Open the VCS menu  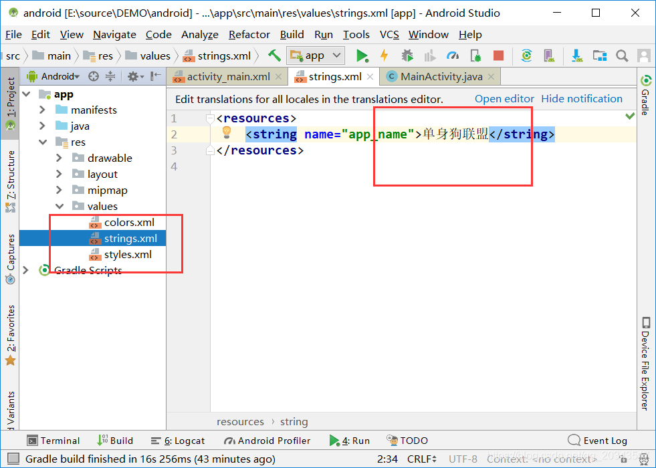coord(389,34)
